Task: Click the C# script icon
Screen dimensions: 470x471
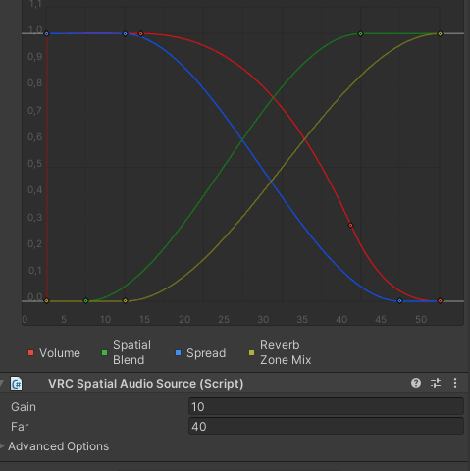Action: coord(16,384)
